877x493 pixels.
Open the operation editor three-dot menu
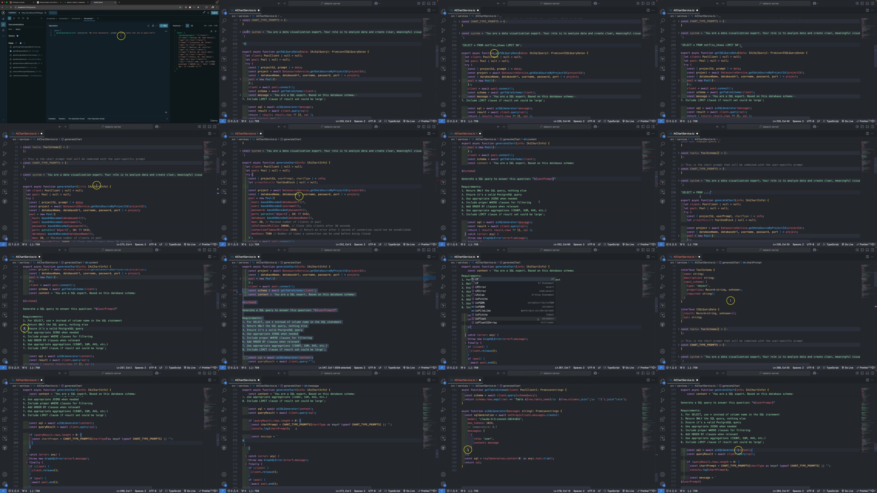coord(166,31)
